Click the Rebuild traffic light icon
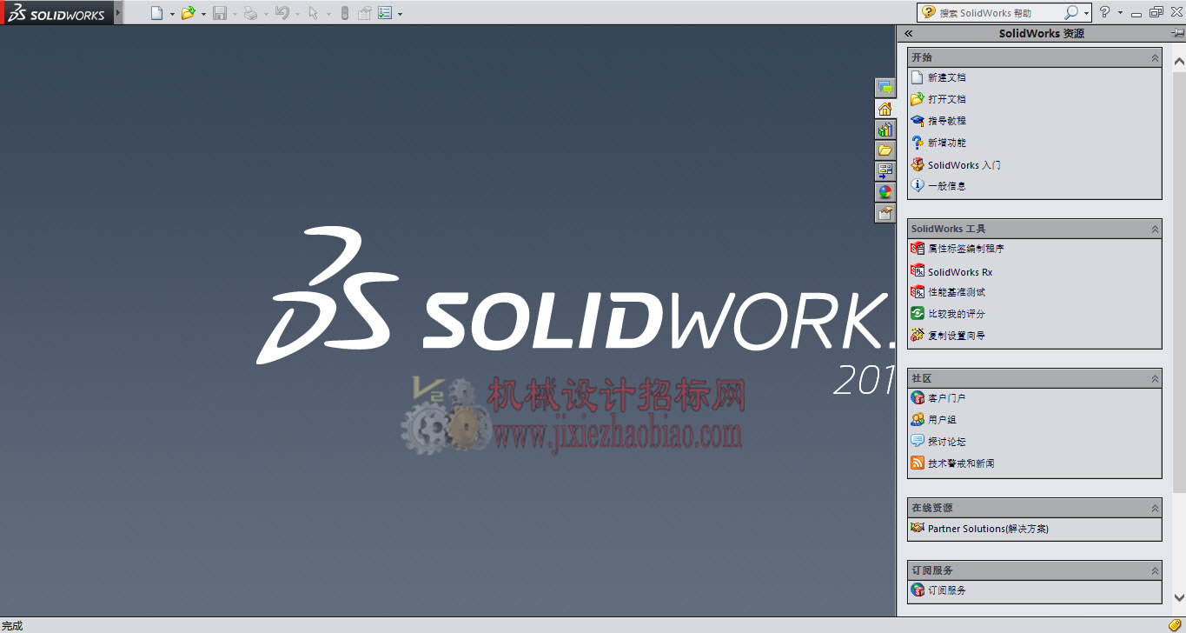Viewport: 1186px width, 633px height. (345, 13)
